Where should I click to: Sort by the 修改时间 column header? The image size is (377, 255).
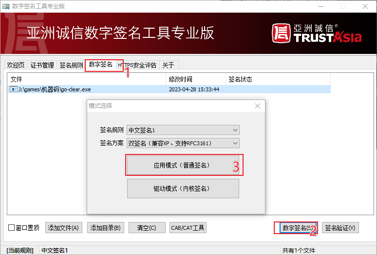(196, 79)
